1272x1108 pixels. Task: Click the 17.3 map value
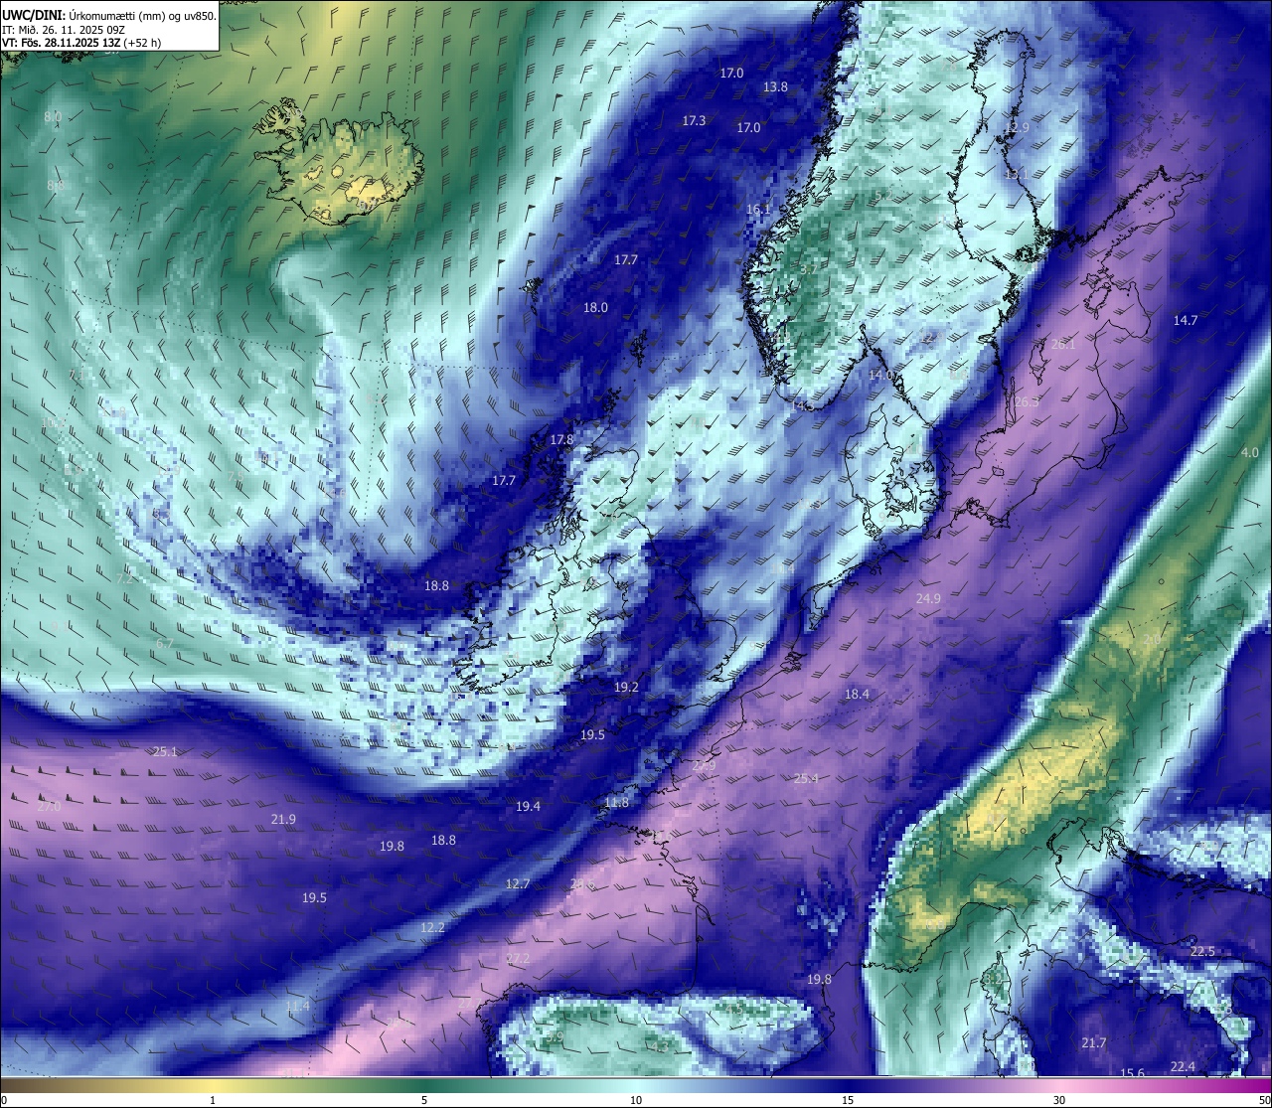[x=694, y=121]
